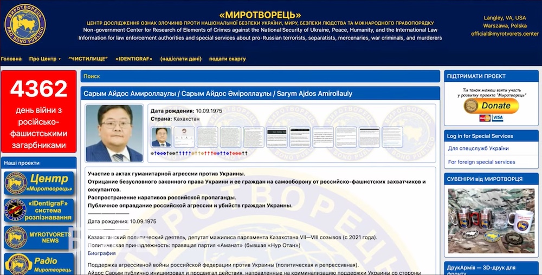
Task: Open the «IDENTIGRAF» menu item
Action: pyautogui.click(x=133, y=59)
